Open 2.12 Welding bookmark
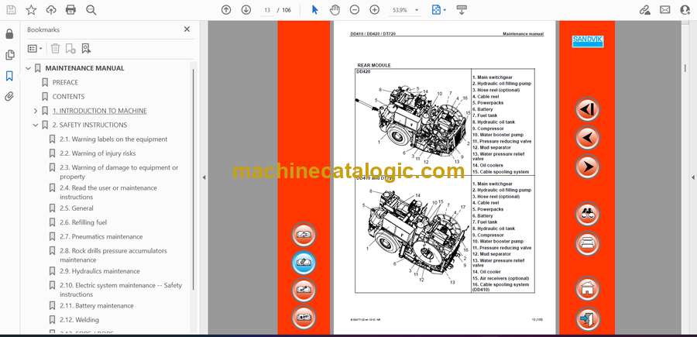Screen dimensions: 697x337 pos(80,320)
